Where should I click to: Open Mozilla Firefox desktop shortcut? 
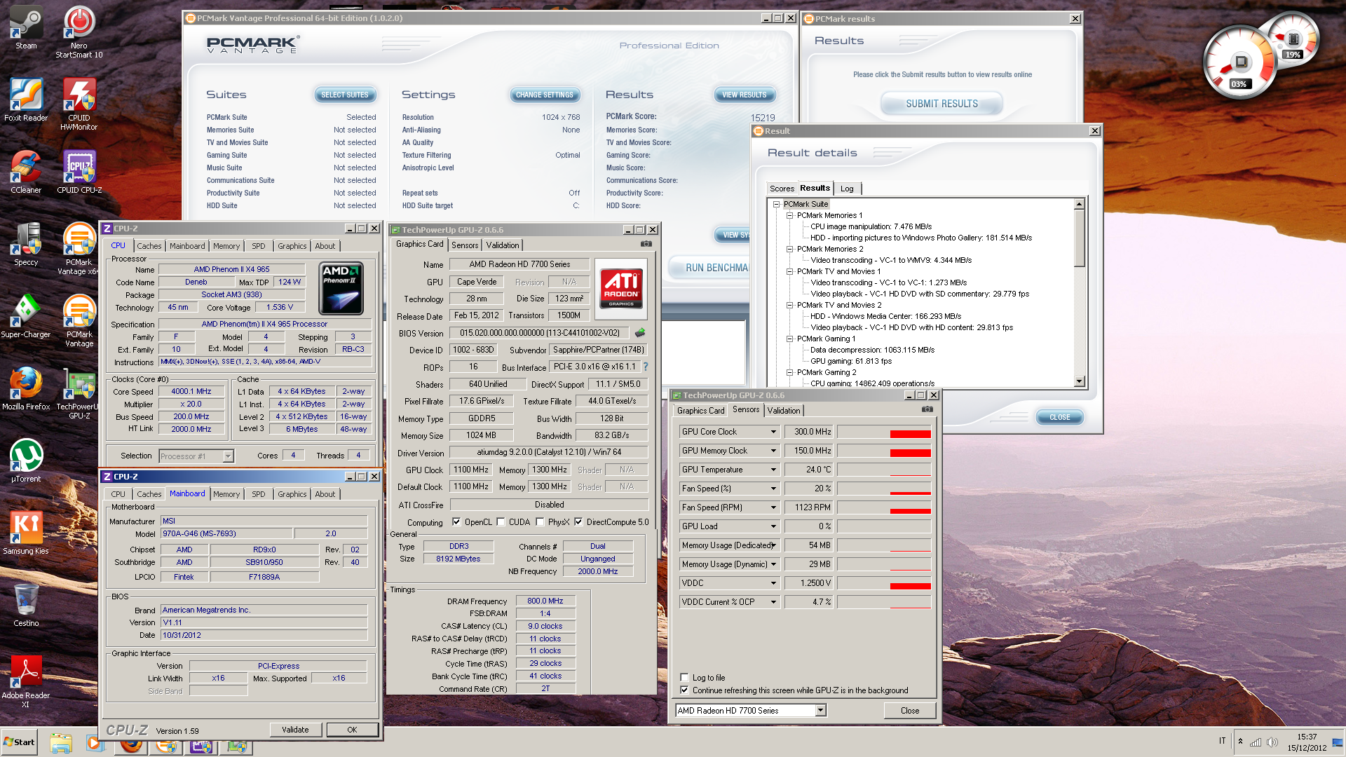(x=26, y=389)
